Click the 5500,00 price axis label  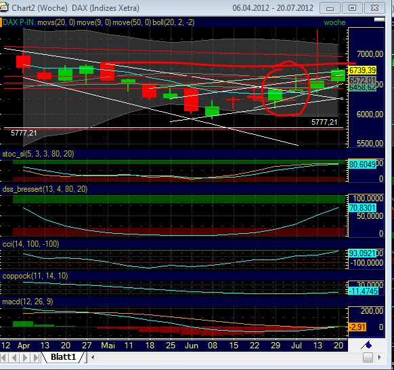[370, 143]
